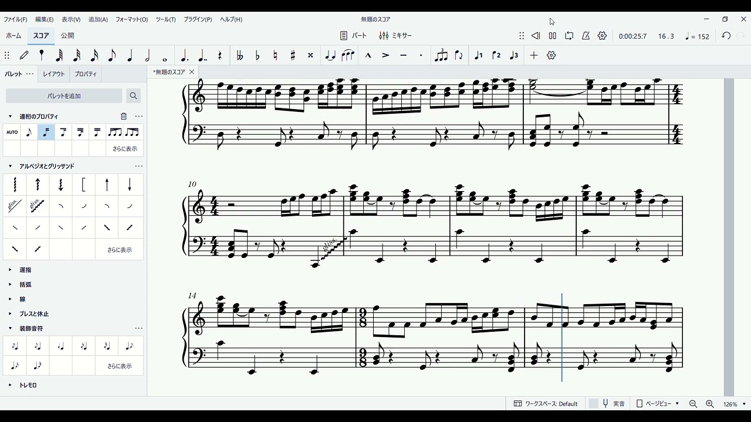The width and height of the screenshot is (751, 422).
Task: Click the パレットを追加 button
Action: (x=64, y=96)
